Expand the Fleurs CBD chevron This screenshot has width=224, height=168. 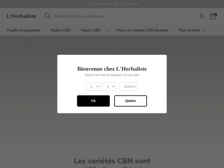click(x=107, y=31)
